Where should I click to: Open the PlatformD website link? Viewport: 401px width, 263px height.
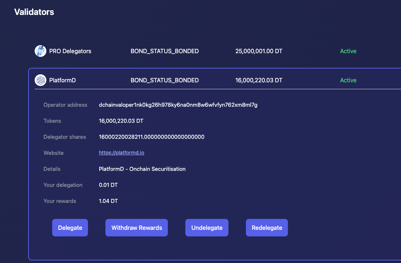122,153
